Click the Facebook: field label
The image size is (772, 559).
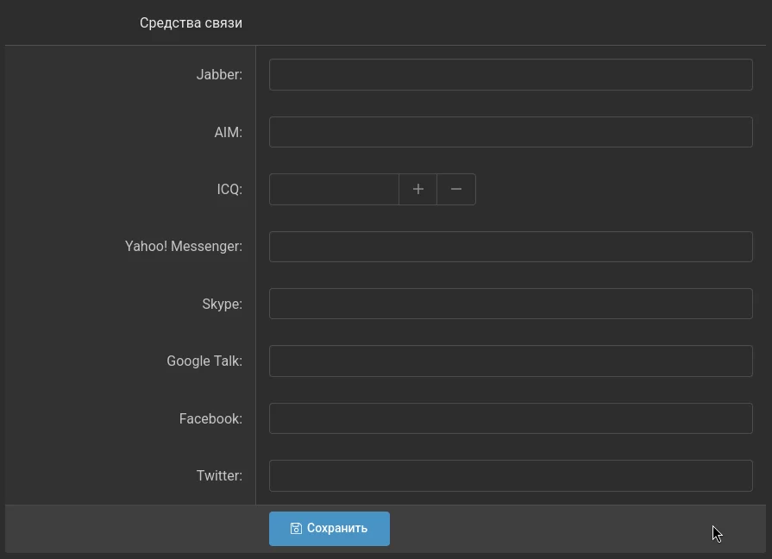click(210, 419)
